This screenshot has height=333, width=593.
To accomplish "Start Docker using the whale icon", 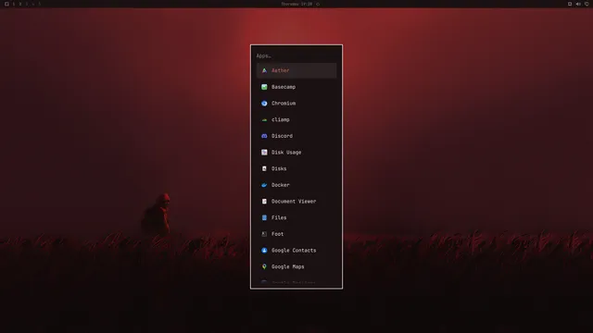I will tap(264, 185).
